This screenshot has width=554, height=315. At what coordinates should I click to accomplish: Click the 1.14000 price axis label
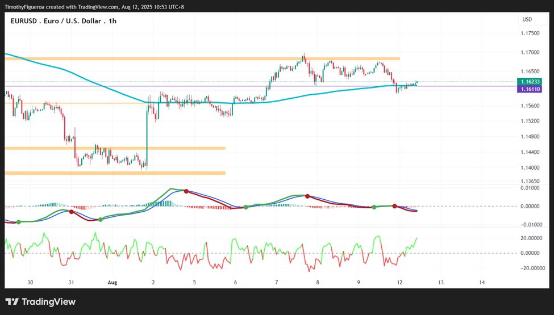tap(530, 168)
